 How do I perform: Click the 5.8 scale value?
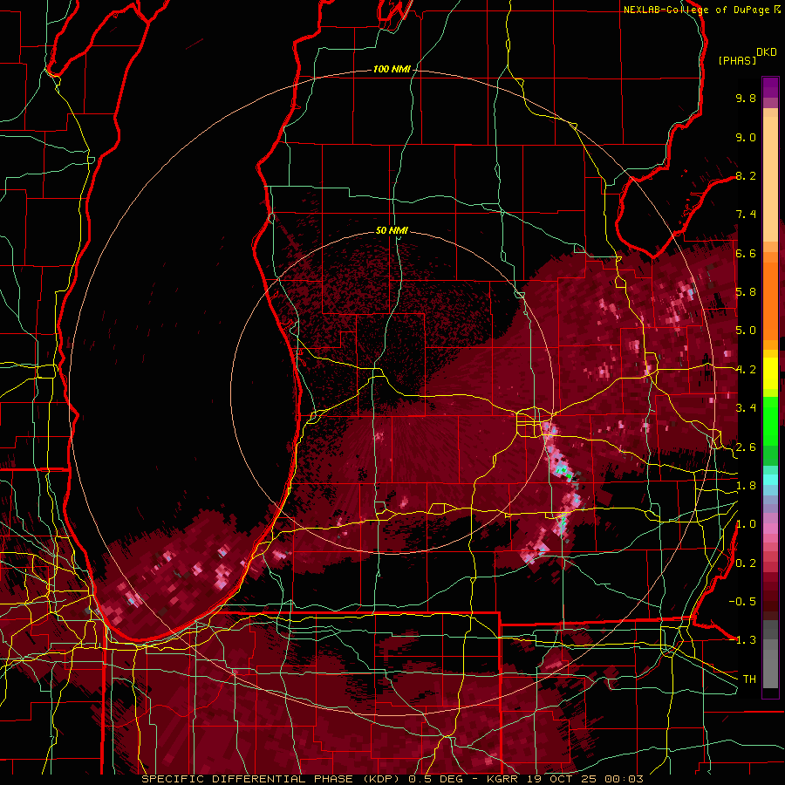(746, 292)
